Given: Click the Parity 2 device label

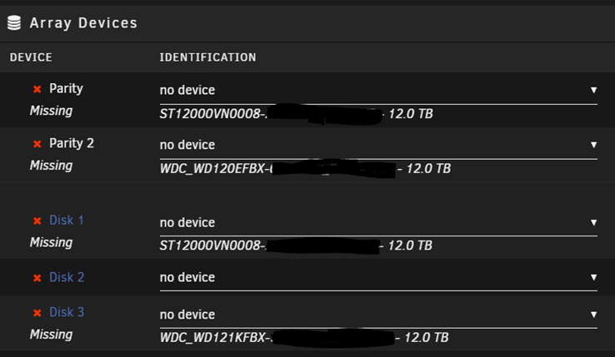Looking at the screenshot, I should (72, 143).
